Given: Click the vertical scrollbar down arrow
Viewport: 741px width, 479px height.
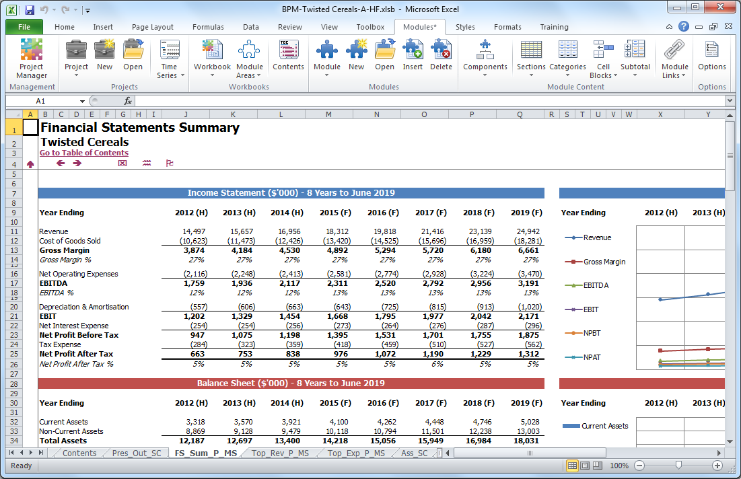Looking at the screenshot, I should pyautogui.click(x=730, y=442).
